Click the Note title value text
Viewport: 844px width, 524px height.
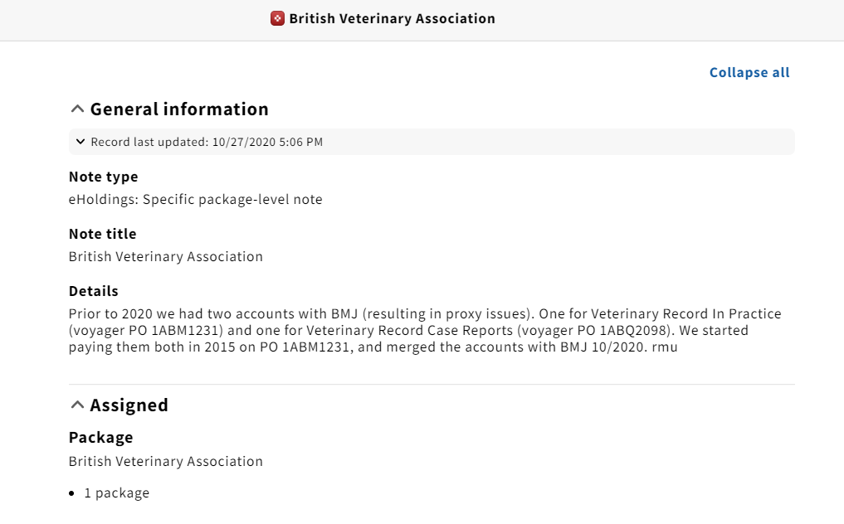point(166,257)
